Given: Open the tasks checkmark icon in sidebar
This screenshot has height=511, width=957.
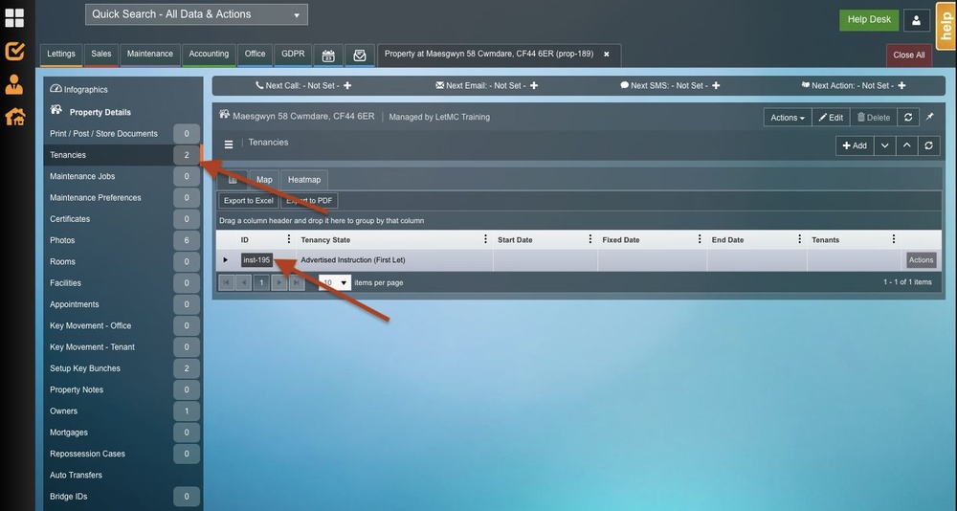Looking at the screenshot, I should point(14,52).
